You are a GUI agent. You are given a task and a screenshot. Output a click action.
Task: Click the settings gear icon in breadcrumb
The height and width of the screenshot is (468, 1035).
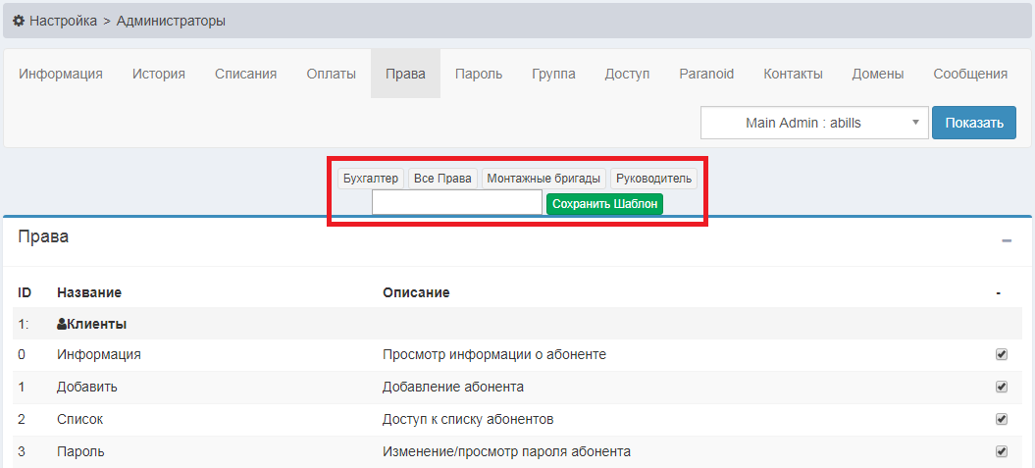click(19, 20)
